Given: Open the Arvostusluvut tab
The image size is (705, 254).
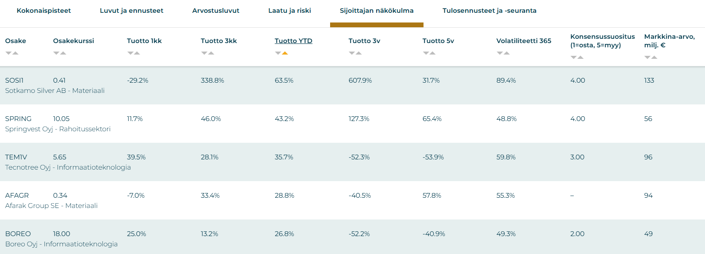Looking at the screenshot, I should tap(215, 11).
